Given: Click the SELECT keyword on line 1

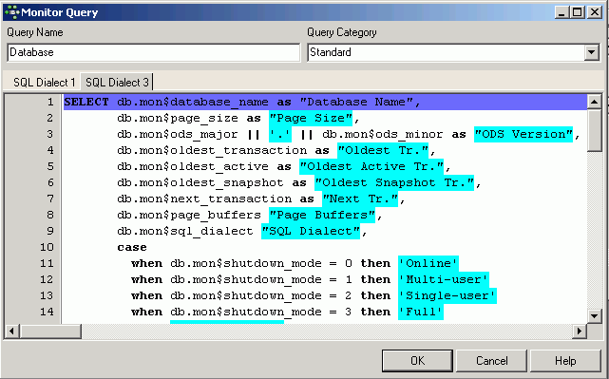Looking at the screenshot, I should (x=86, y=103).
